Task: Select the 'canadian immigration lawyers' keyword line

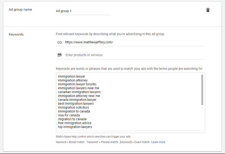Action: 79,92
